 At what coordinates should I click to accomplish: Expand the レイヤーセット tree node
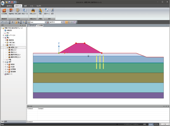click(x=3, y=35)
